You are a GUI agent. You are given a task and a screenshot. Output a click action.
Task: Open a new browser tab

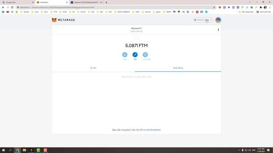tap(106, 3)
